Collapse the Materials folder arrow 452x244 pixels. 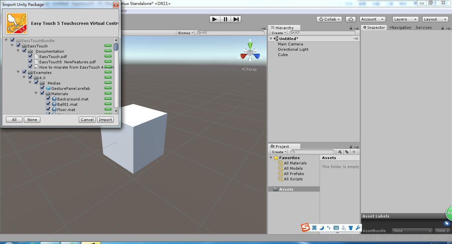point(36,93)
